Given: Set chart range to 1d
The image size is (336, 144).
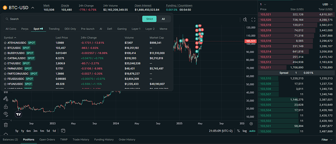Looking at the screenshot, I should (54, 131).
